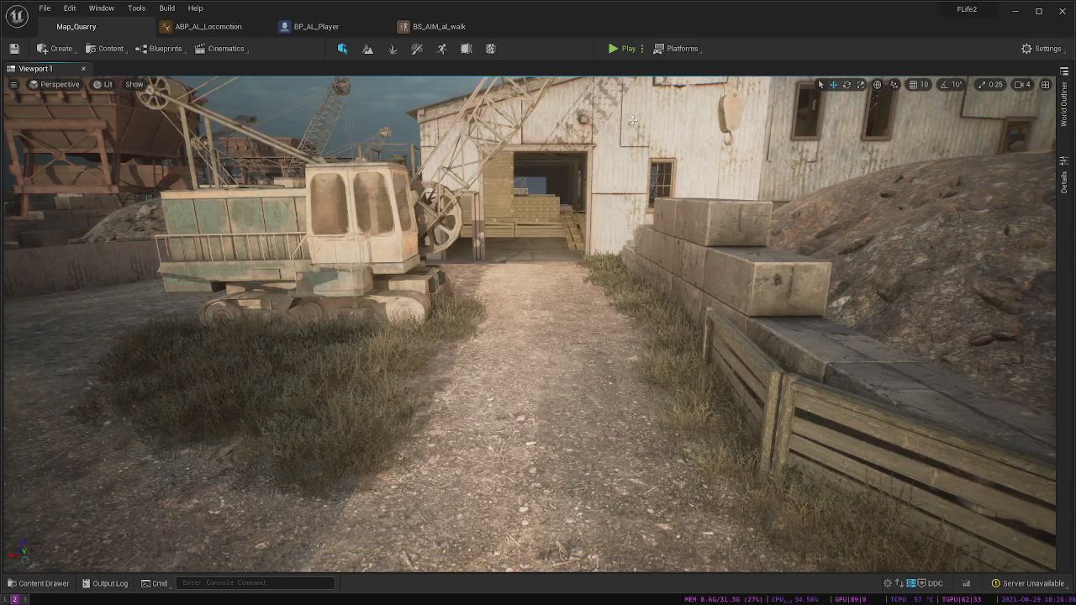Open the Cmd console type dropdown

(x=155, y=583)
